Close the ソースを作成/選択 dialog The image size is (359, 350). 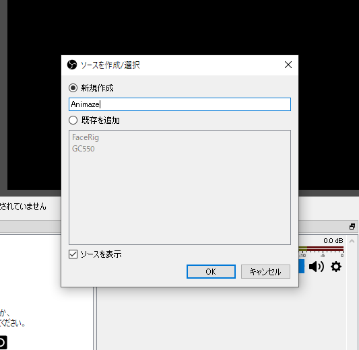[x=288, y=65]
